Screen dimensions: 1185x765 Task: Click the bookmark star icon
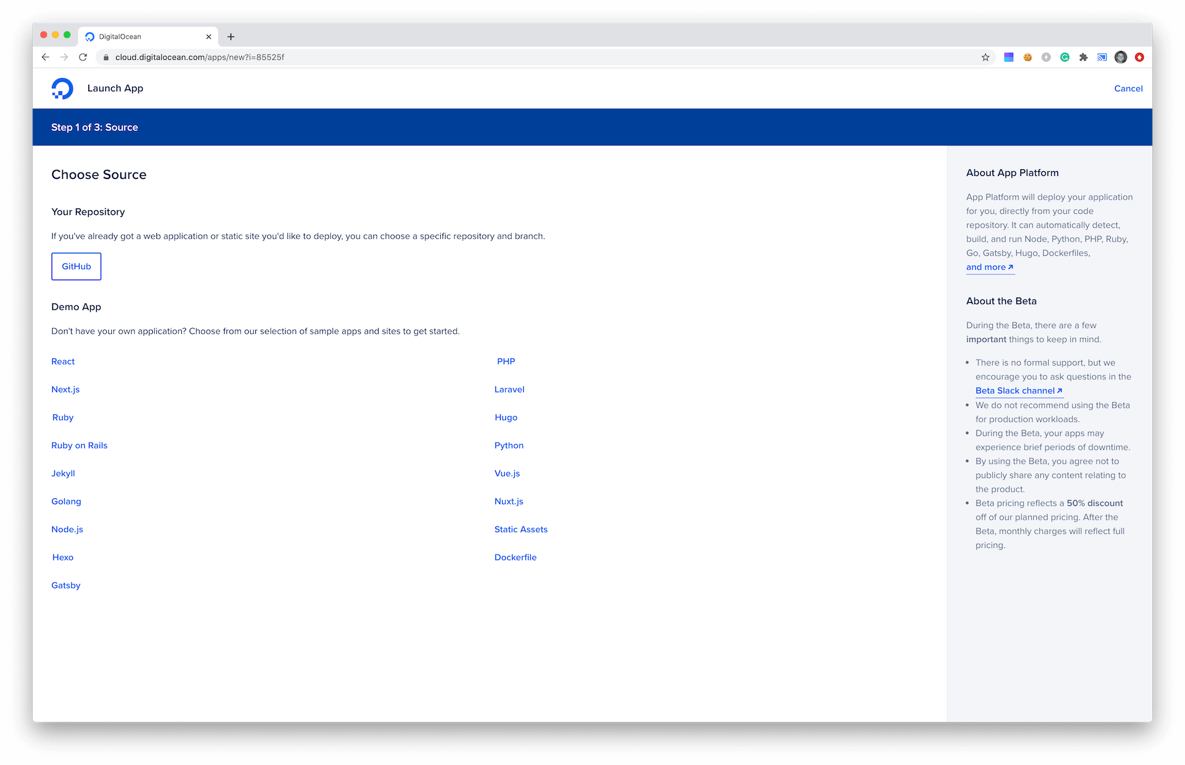tap(985, 57)
